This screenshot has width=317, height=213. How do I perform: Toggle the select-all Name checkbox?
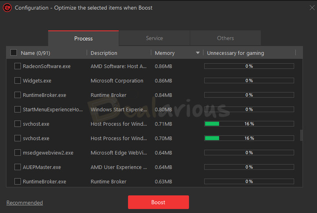point(14,53)
